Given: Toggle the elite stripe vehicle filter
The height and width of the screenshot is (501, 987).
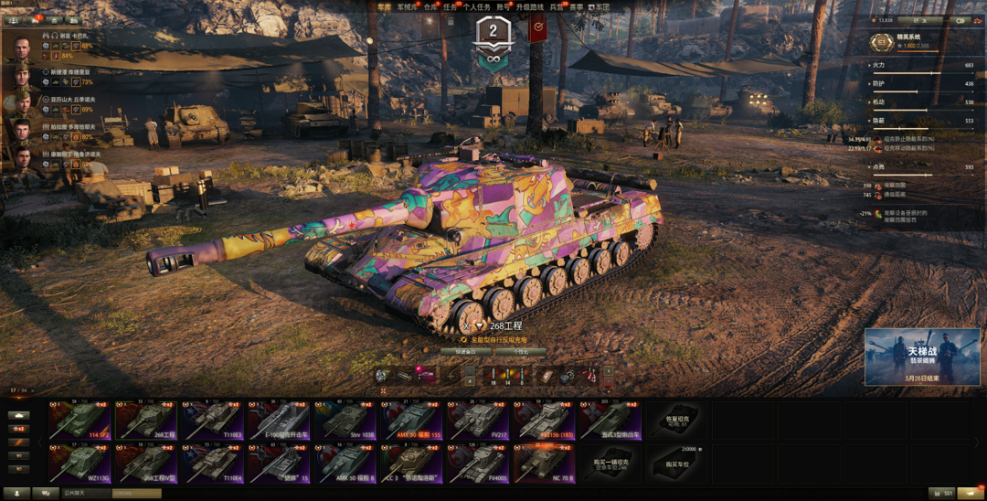Looking at the screenshot, I should [x=19, y=442].
